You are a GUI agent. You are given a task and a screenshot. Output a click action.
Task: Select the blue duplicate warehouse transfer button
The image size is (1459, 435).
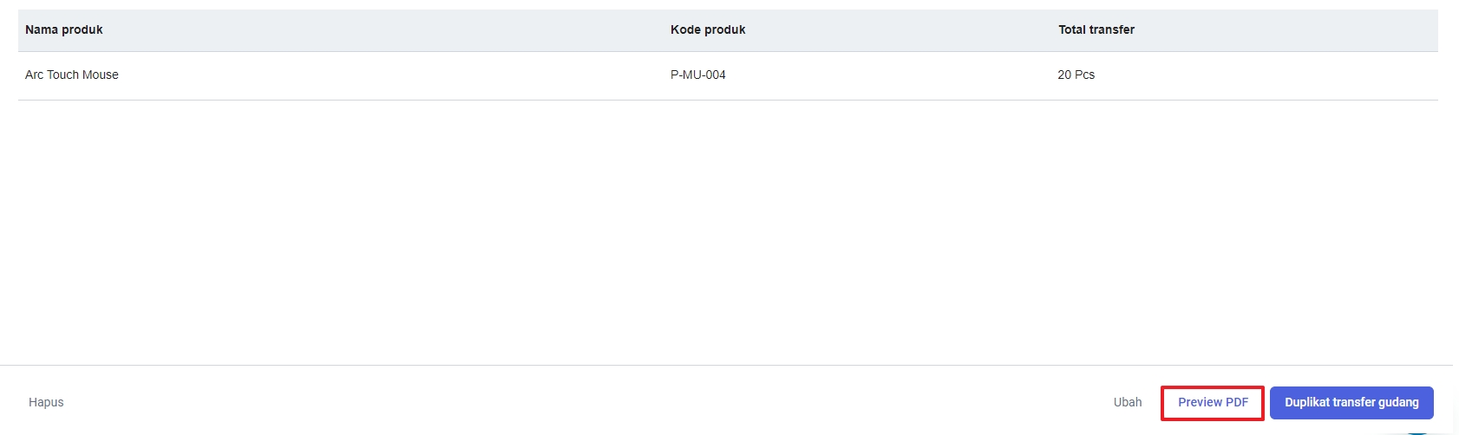coord(1351,403)
